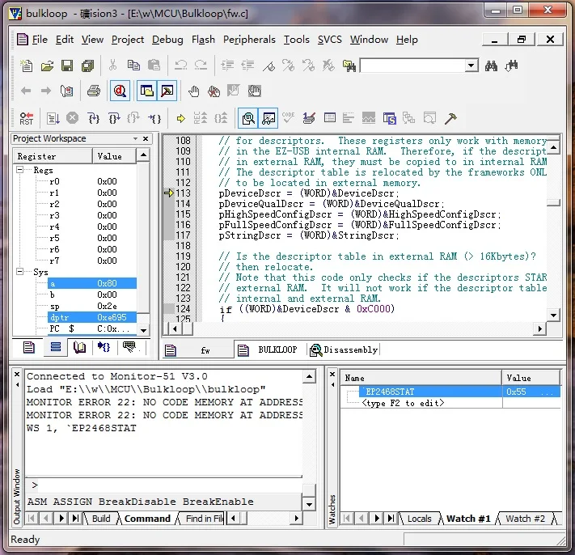This screenshot has height=555, width=575.
Task: Click the command line input field
Action: click(162, 485)
